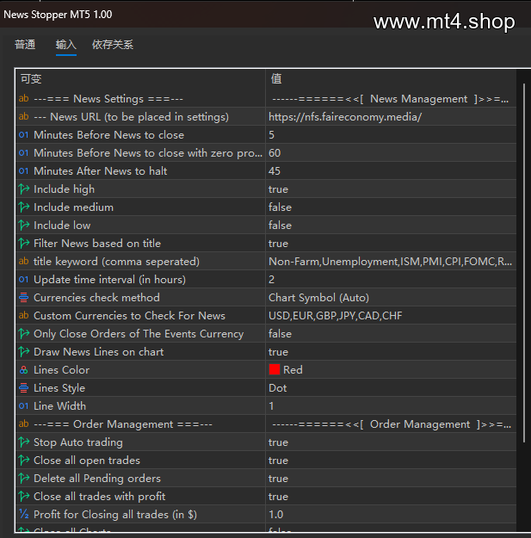Toggle the Include medium value false
The width and height of the screenshot is (531, 538).
coord(391,207)
